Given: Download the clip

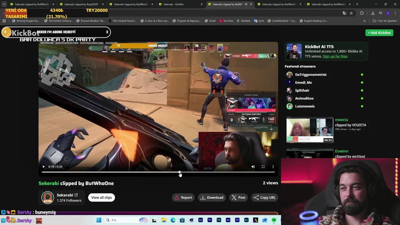Looking at the screenshot, I should point(212,197).
